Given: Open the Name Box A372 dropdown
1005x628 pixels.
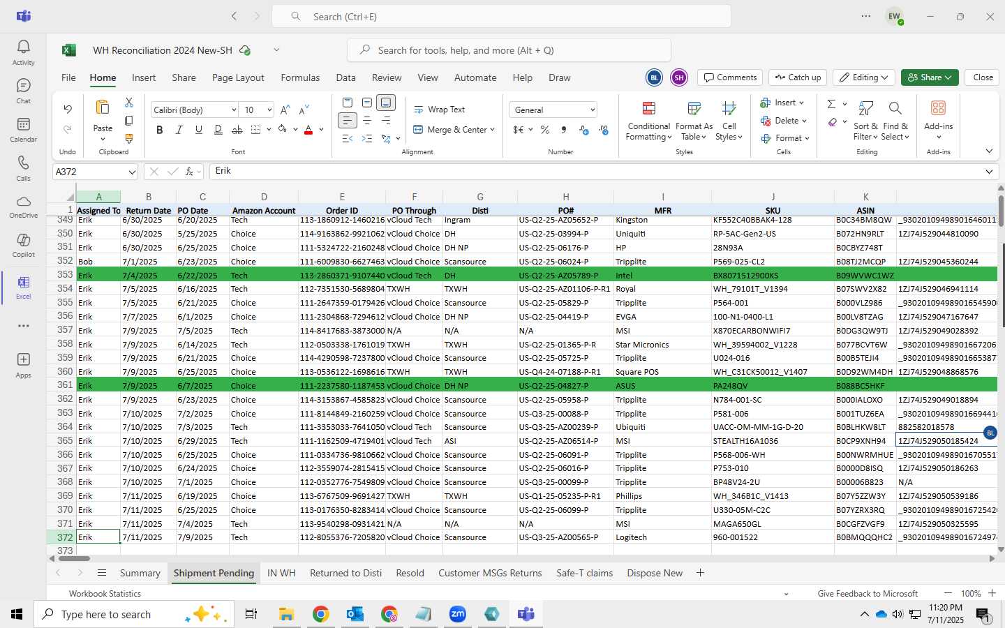Looking at the screenshot, I should coord(132,172).
